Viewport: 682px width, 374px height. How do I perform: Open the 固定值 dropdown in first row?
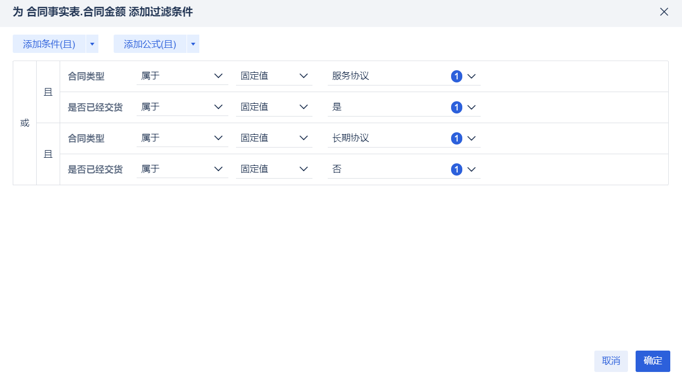point(274,76)
